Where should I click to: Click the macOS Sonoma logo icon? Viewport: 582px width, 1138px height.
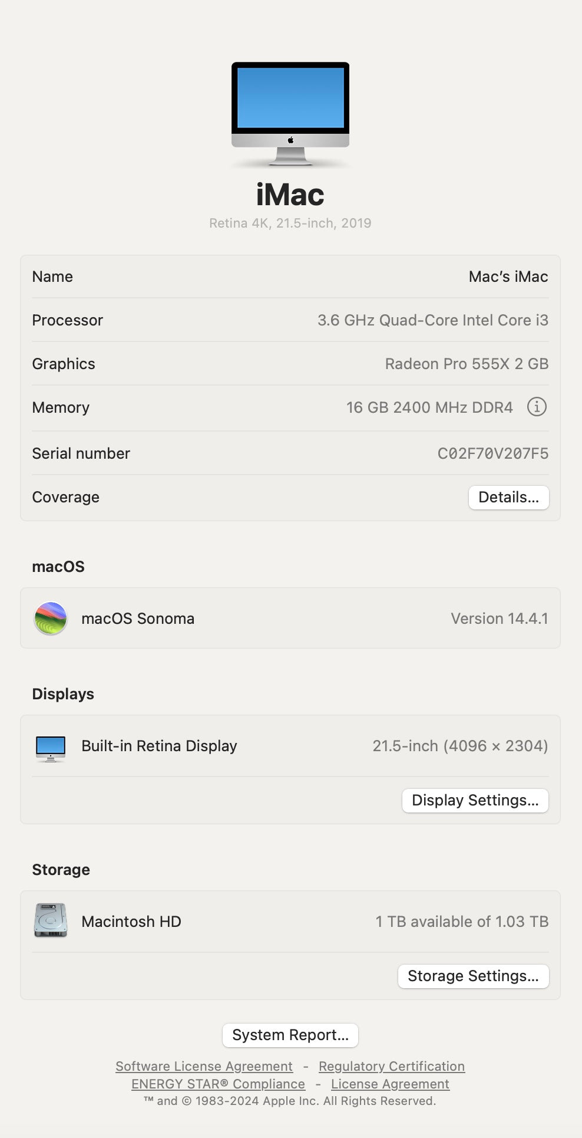51,618
